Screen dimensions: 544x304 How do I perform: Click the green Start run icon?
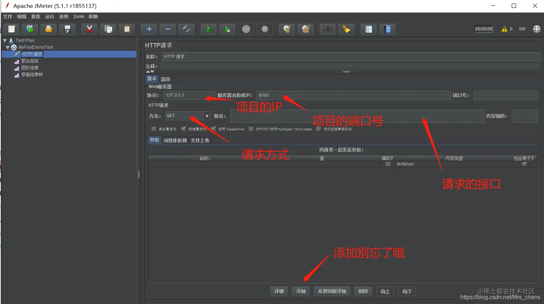pos(208,29)
